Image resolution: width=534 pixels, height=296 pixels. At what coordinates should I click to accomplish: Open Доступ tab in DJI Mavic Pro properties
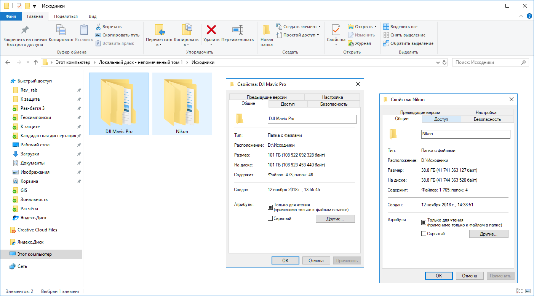pos(288,104)
